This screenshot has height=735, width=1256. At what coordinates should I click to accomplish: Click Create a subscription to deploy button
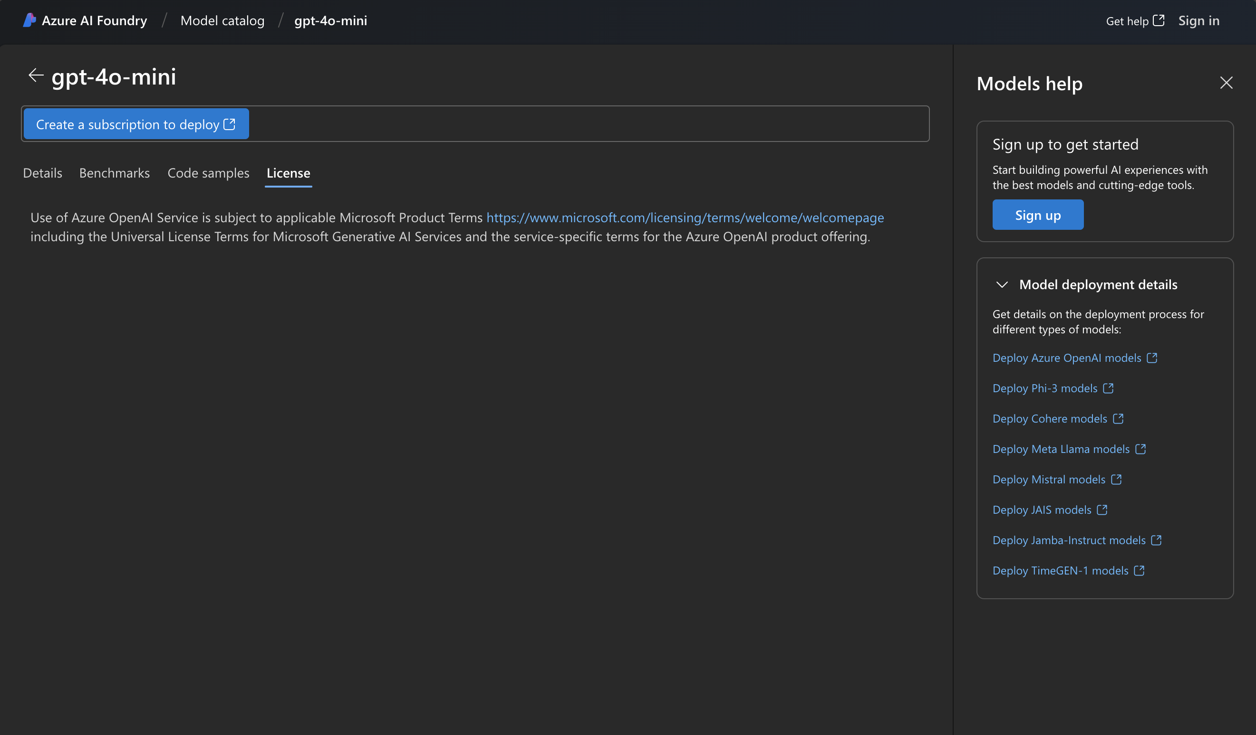pyautogui.click(x=136, y=124)
